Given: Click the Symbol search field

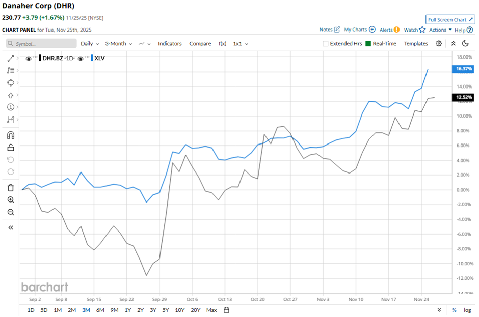Looking at the screenshot, I should (x=41, y=44).
